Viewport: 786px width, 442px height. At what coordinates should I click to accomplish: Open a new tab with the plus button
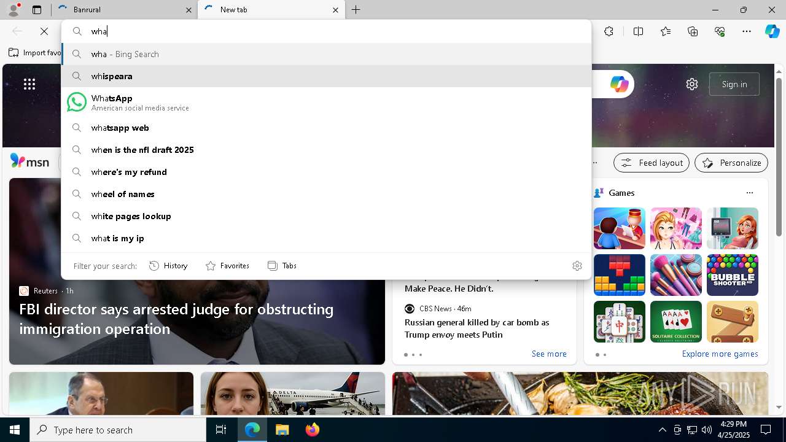(x=356, y=10)
